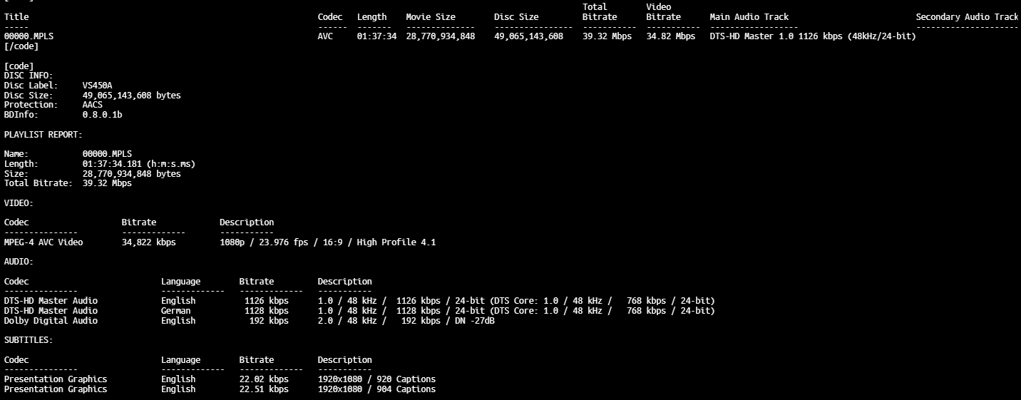Click the SUBTITLES section heading

pyautogui.click(x=29, y=340)
